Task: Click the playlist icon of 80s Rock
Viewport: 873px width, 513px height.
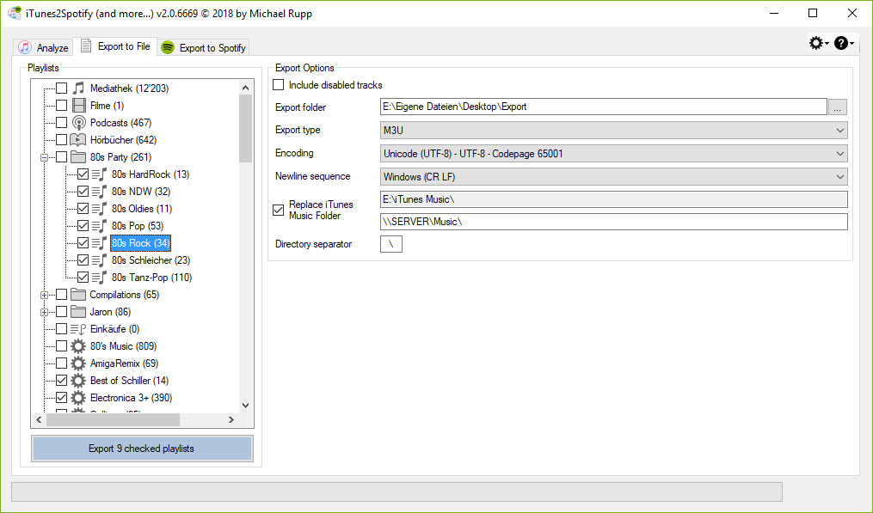Action: tap(99, 243)
